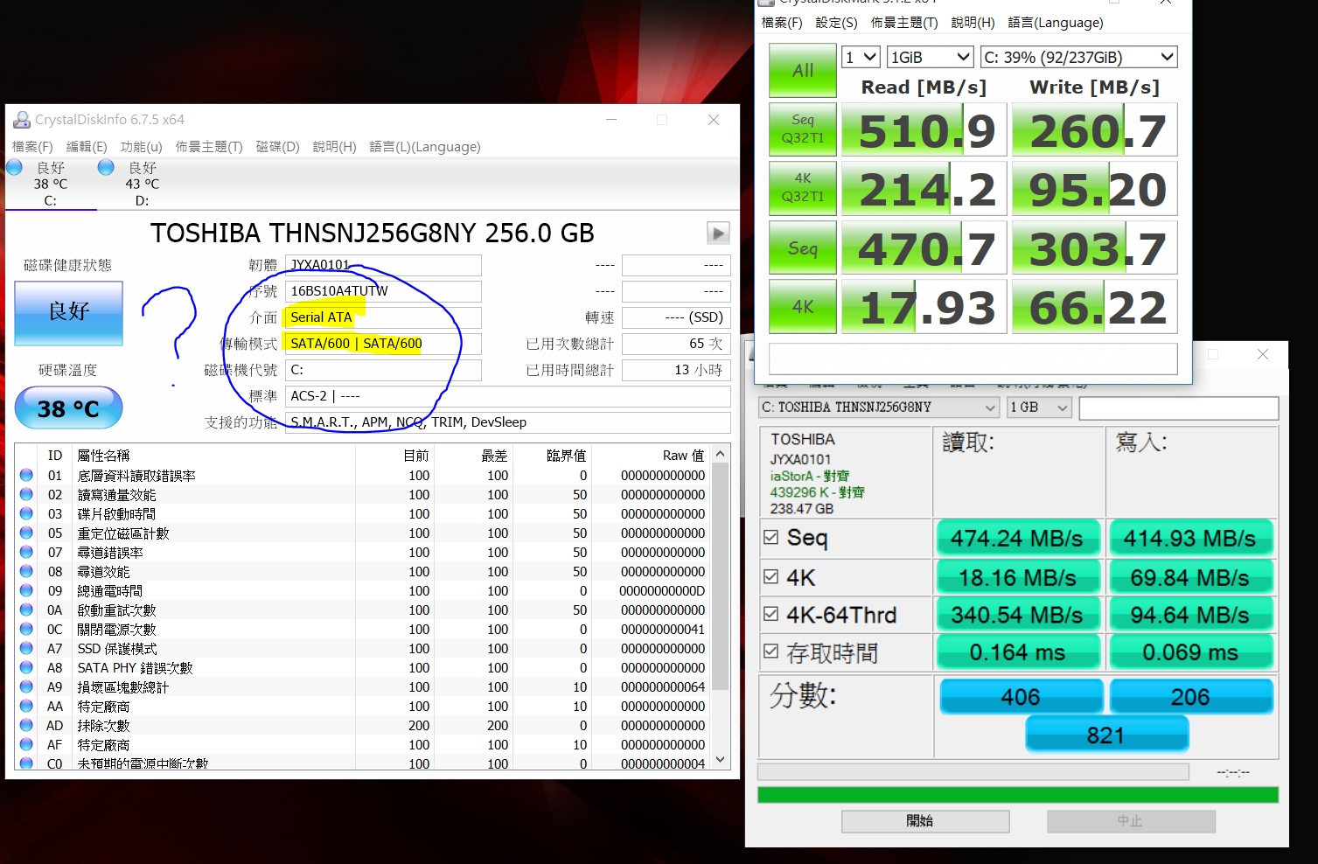Click the 良好 health status button

point(68,312)
